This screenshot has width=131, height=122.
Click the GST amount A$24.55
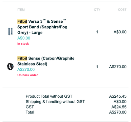pyautogui.click(x=119, y=107)
